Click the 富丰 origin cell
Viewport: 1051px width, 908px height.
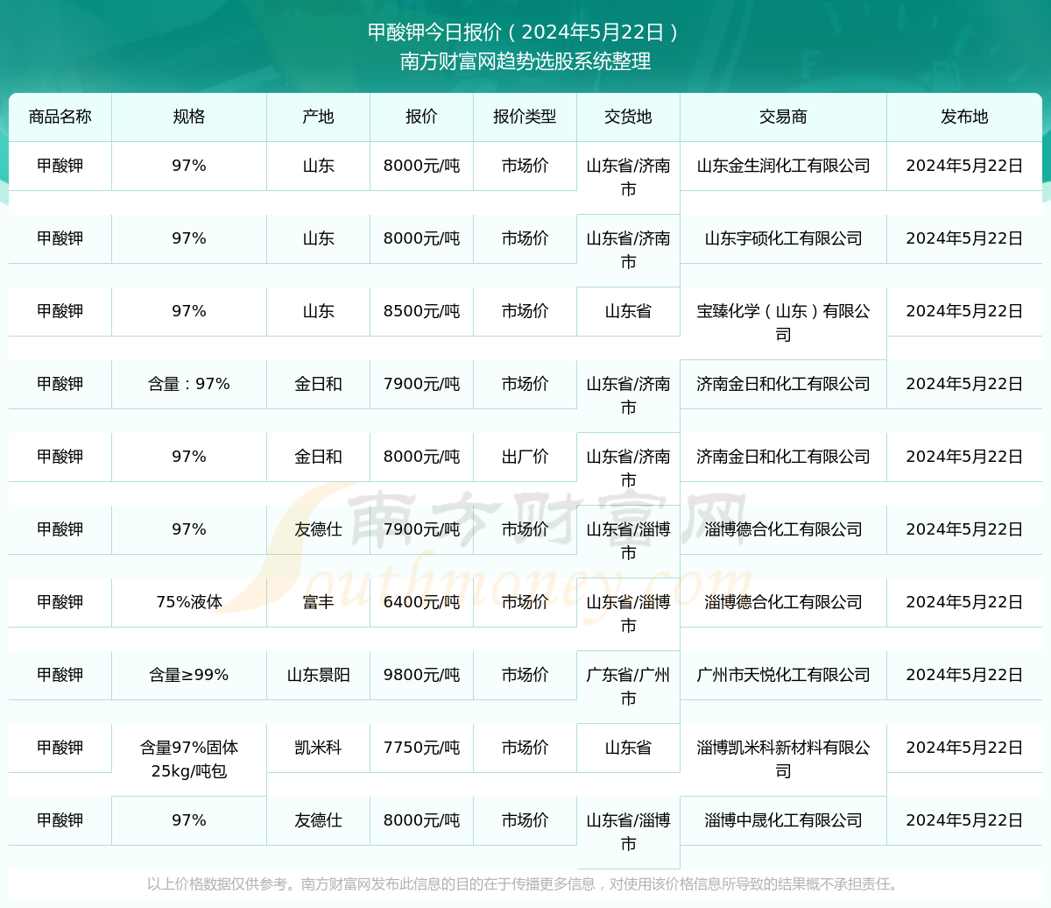click(x=319, y=602)
